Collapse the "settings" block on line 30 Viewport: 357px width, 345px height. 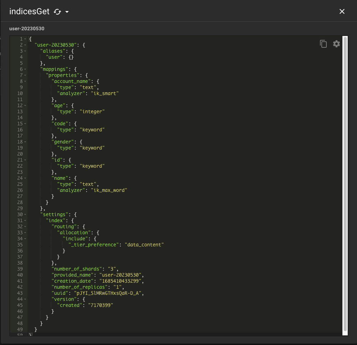pyautogui.click(x=25, y=215)
